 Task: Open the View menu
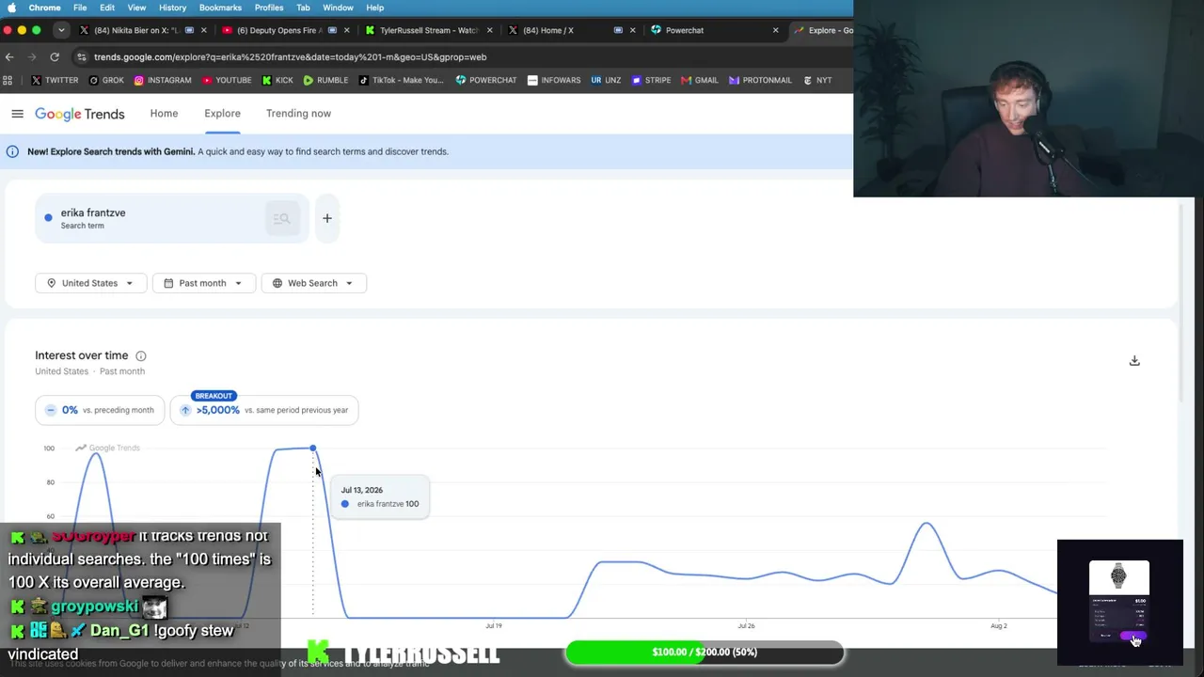pyautogui.click(x=136, y=8)
